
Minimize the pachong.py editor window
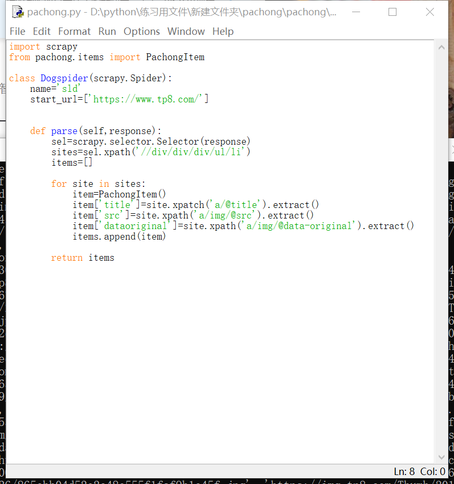point(355,12)
